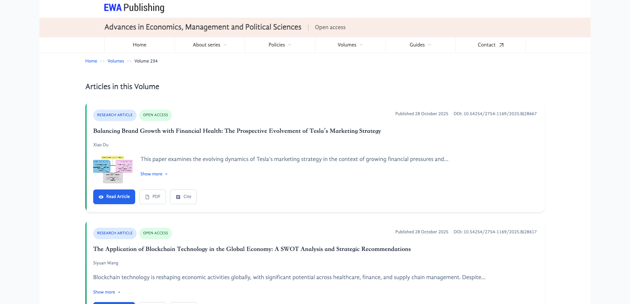
Task: Expand the Volumes dropdown menu
Action: pyautogui.click(x=350, y=45)
